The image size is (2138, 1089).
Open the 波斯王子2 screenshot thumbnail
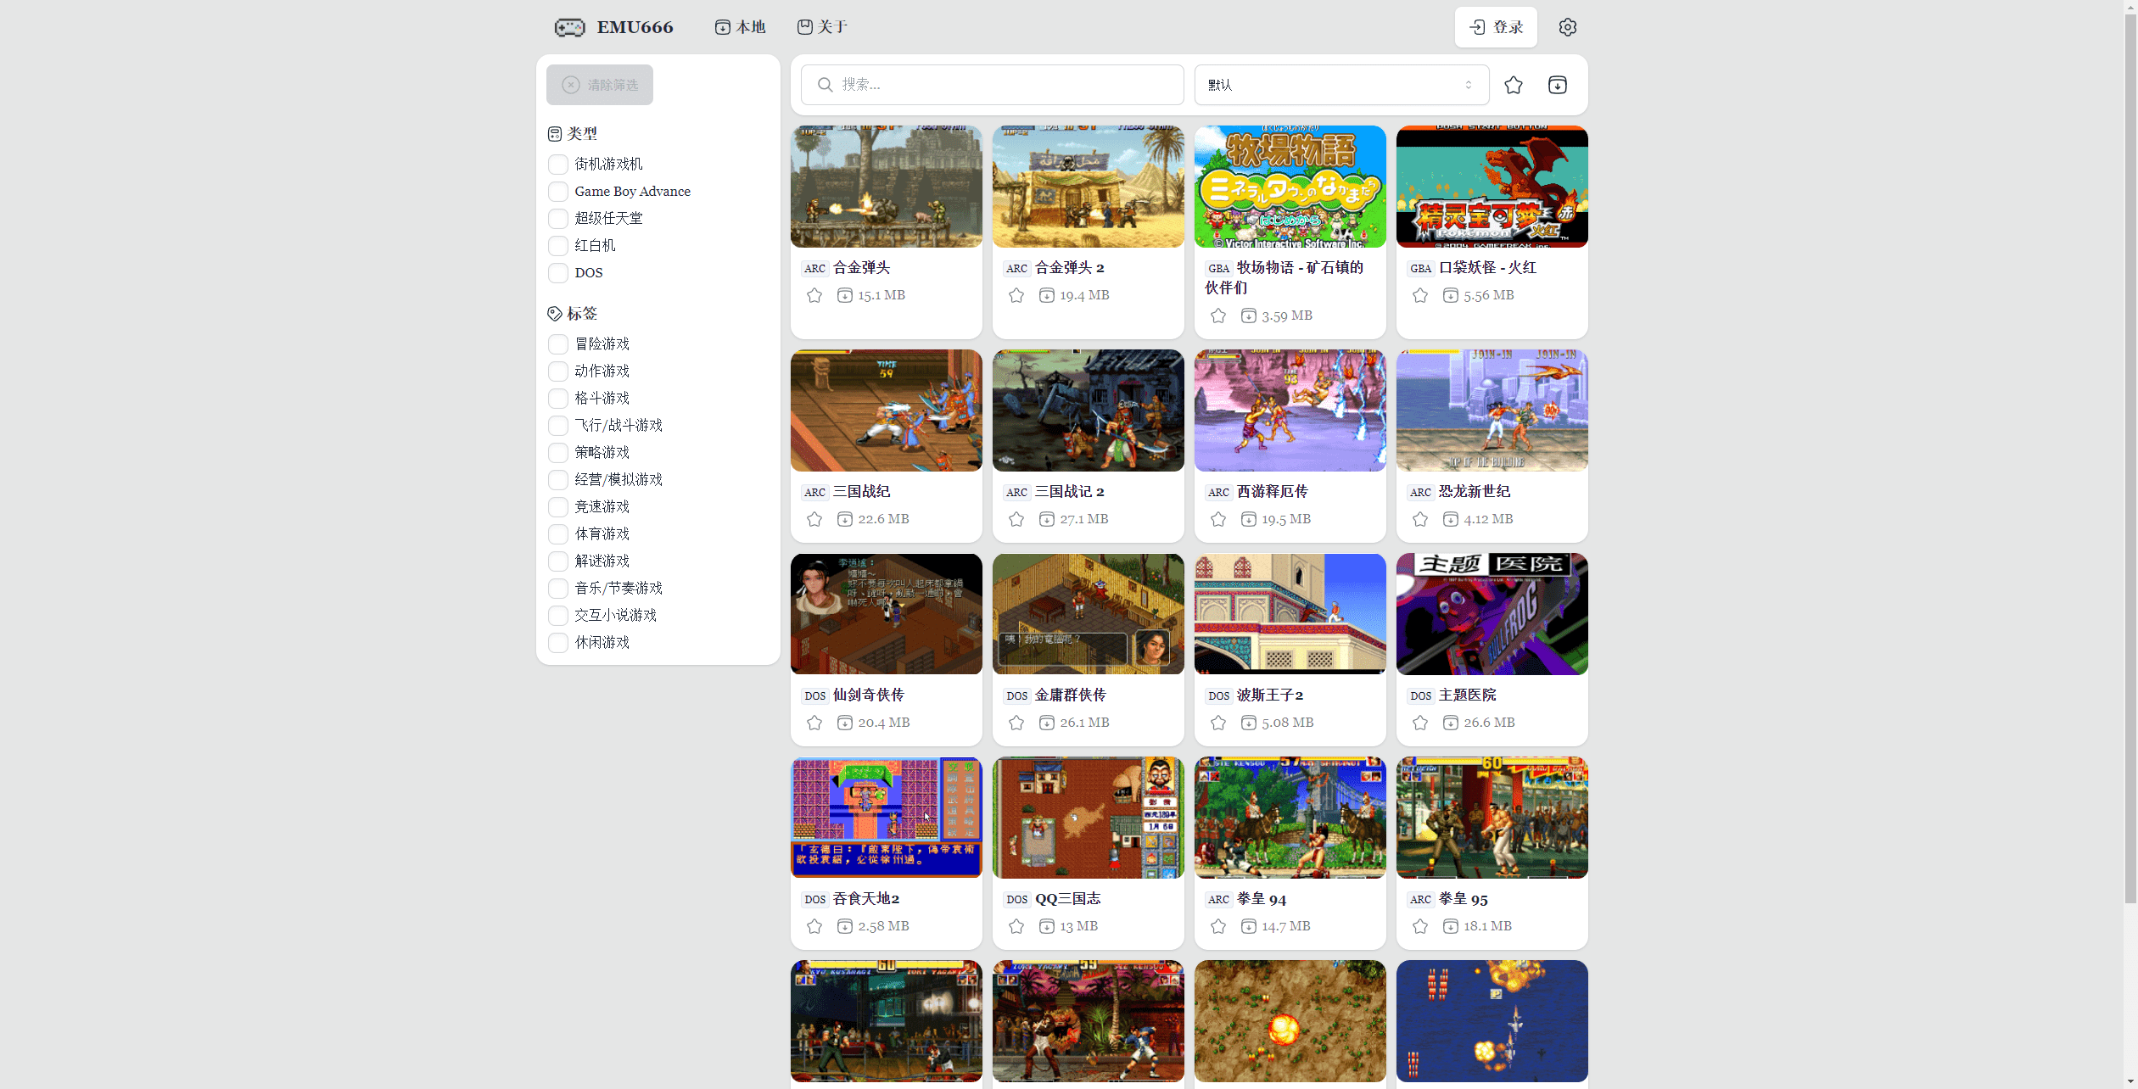tap(1290, 614)
